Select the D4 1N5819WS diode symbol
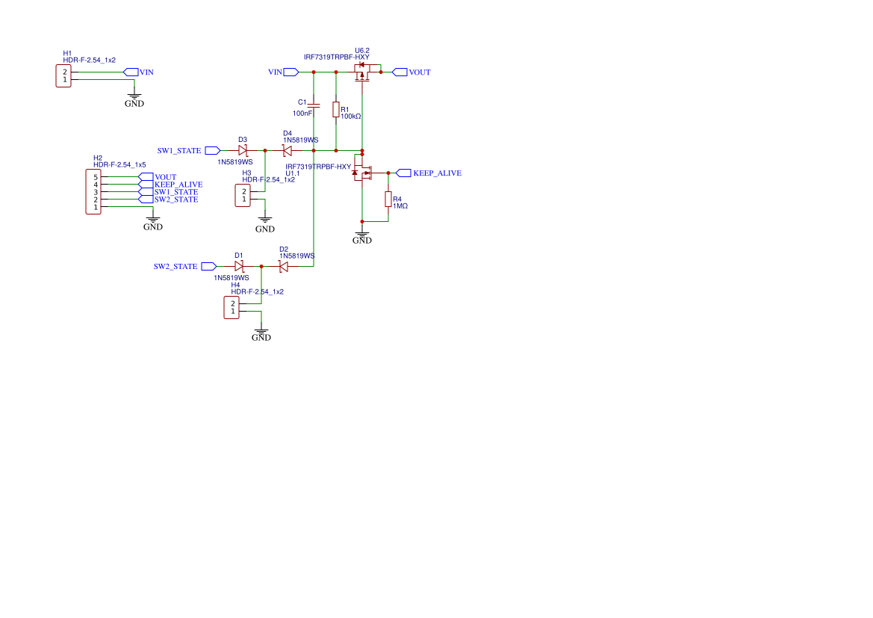 click(286, 149)
